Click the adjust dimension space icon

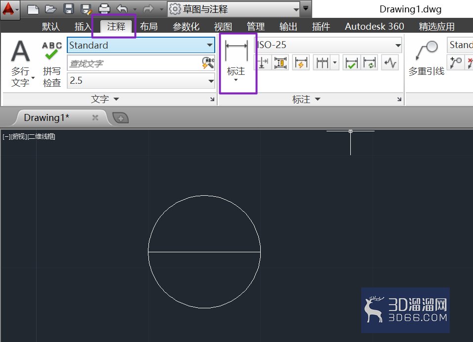pyautogui.click(x=281, y=62)
